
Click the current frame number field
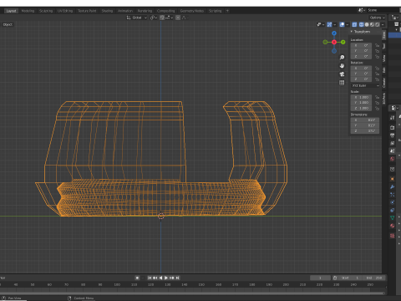pos(320,278)
